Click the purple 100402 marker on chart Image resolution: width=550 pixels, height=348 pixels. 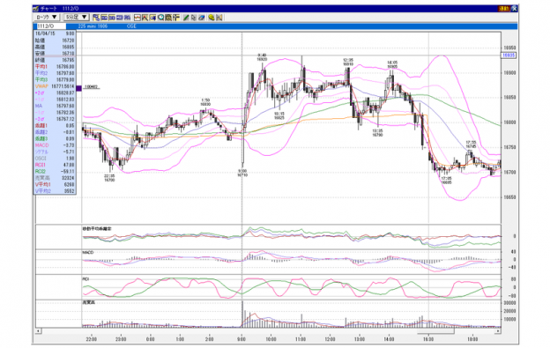pos(79,88)
